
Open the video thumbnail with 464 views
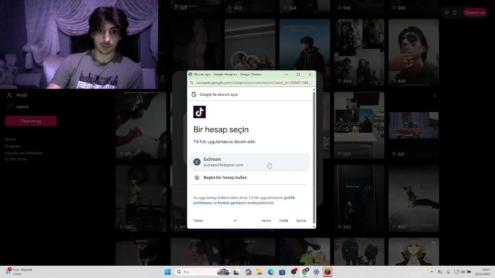click(359, 52)
